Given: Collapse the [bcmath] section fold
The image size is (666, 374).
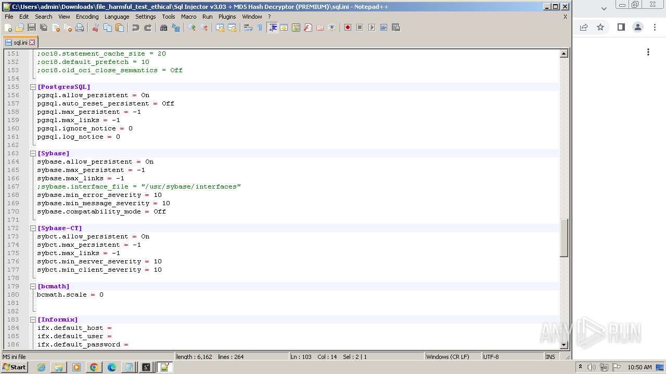Looking at the screenshot, I should (x=33, y=286).
